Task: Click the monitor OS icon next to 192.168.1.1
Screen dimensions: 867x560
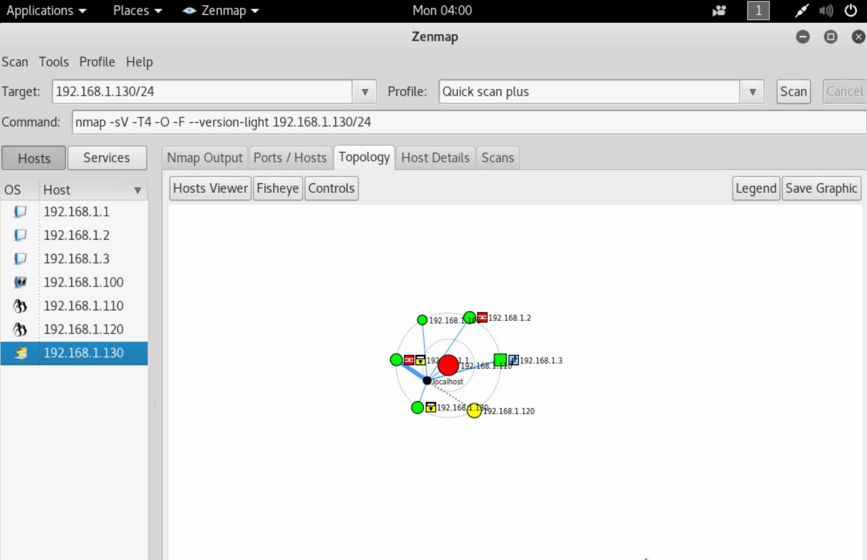Action: point(20,211)
